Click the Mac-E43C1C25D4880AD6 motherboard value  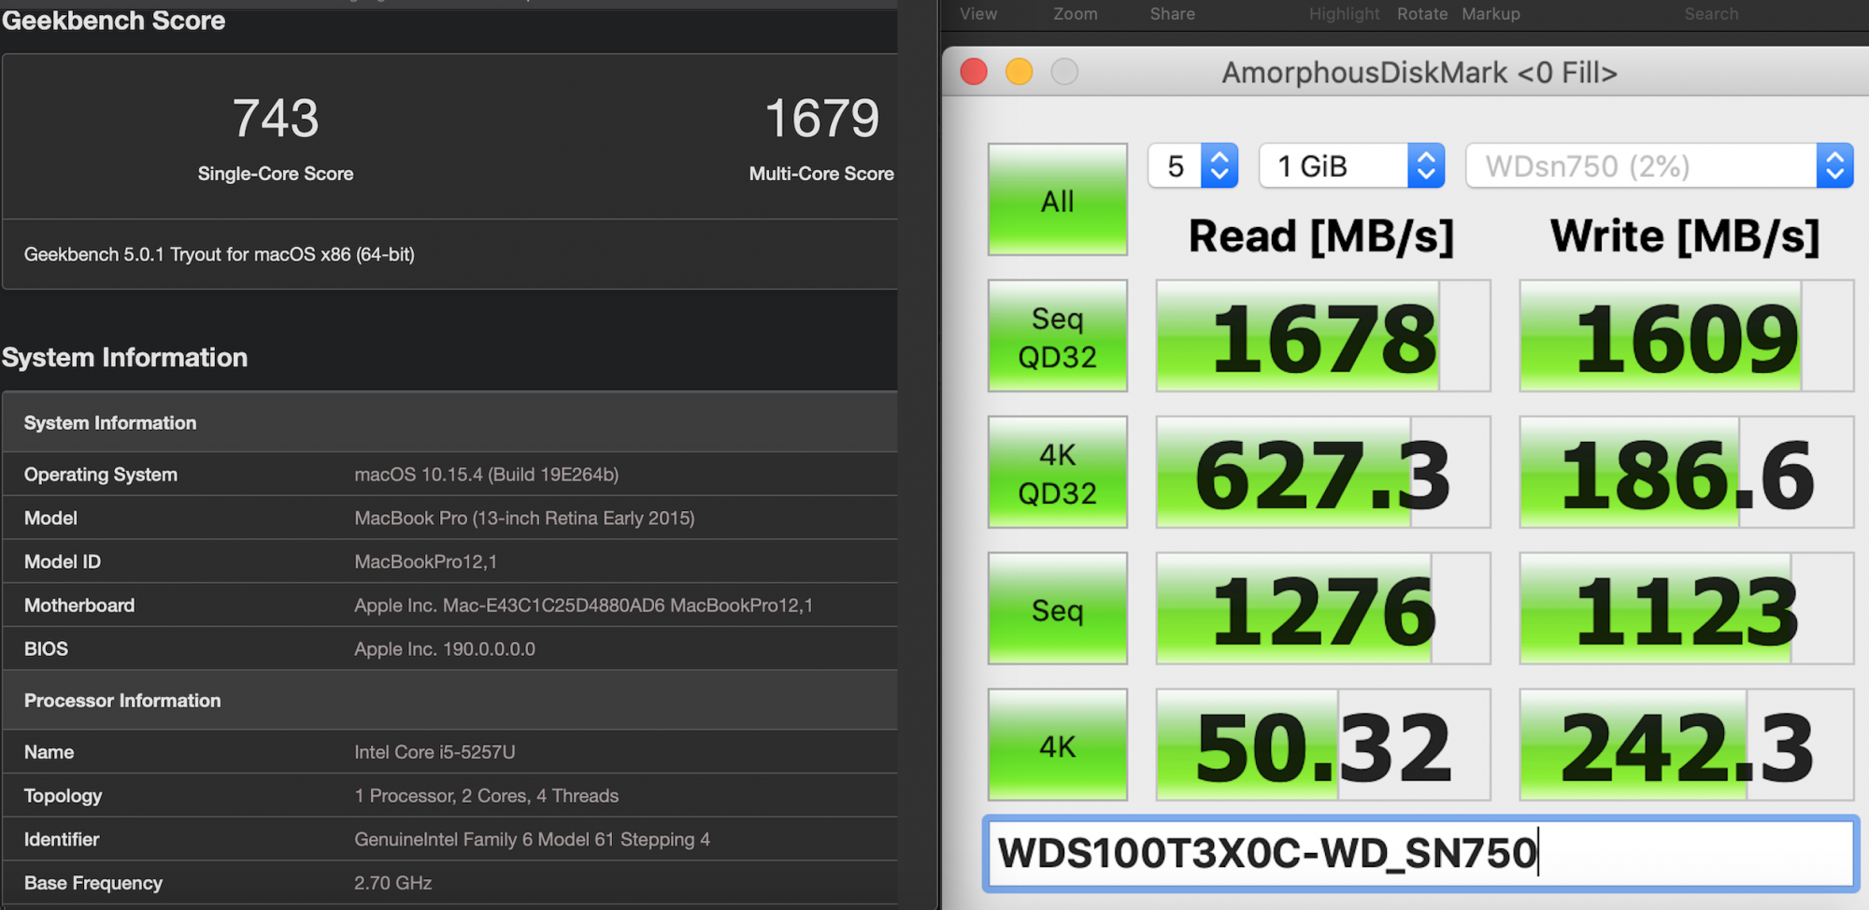[583, 605]
